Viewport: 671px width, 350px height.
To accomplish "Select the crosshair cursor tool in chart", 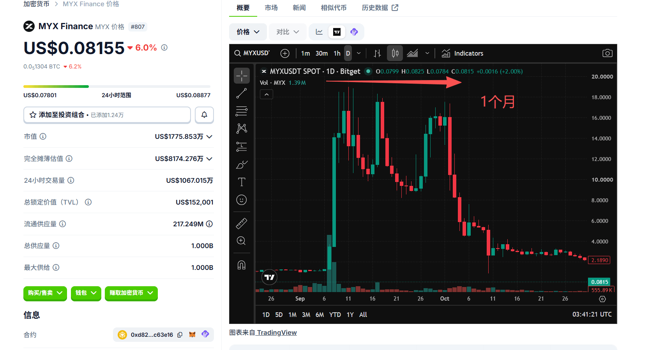I will click(x=242, y=75).
